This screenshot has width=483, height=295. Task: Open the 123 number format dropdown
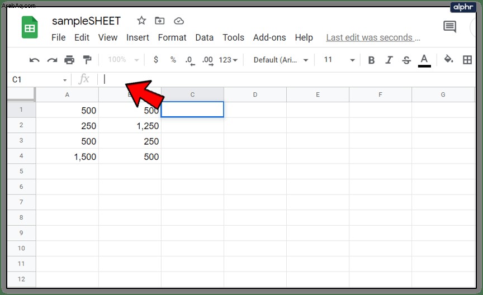(228, 60)
